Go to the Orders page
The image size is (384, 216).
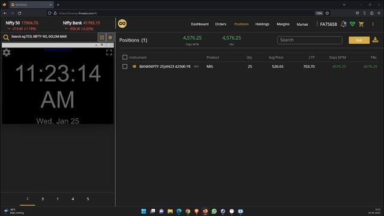[220, 24]
